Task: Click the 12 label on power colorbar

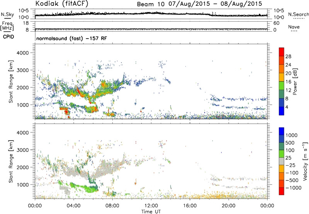Action: tap(288, 90)
